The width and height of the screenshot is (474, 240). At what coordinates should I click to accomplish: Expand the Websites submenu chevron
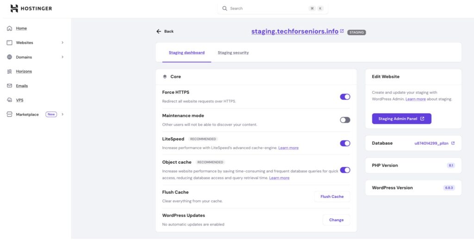pos(62,43)
